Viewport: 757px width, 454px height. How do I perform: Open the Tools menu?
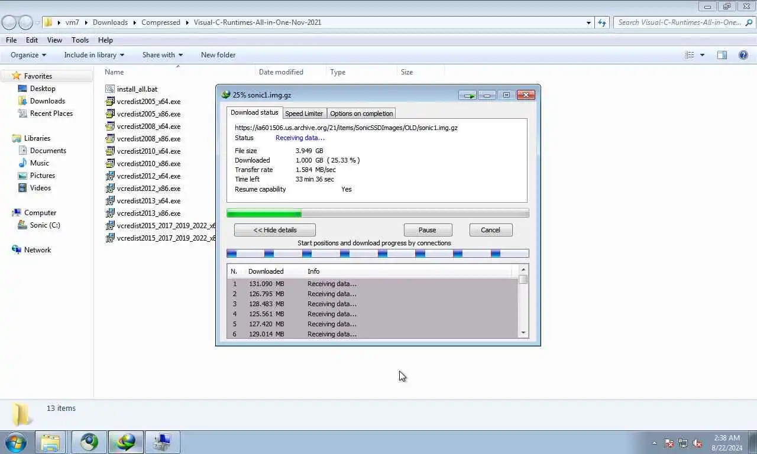point(80,40)
